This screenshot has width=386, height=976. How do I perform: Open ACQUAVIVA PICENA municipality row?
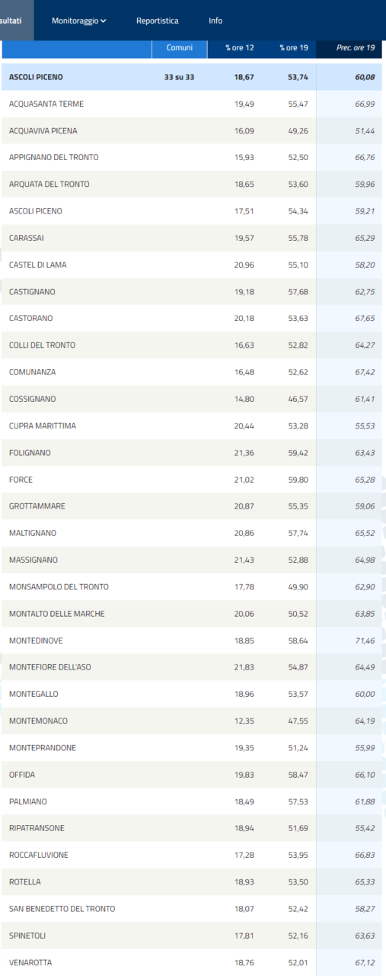pos(192,130)
